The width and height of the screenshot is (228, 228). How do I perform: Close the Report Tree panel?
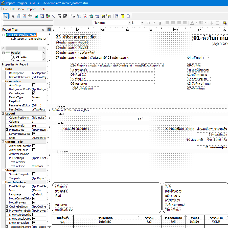pyautogui.click(x=43, y=30)
